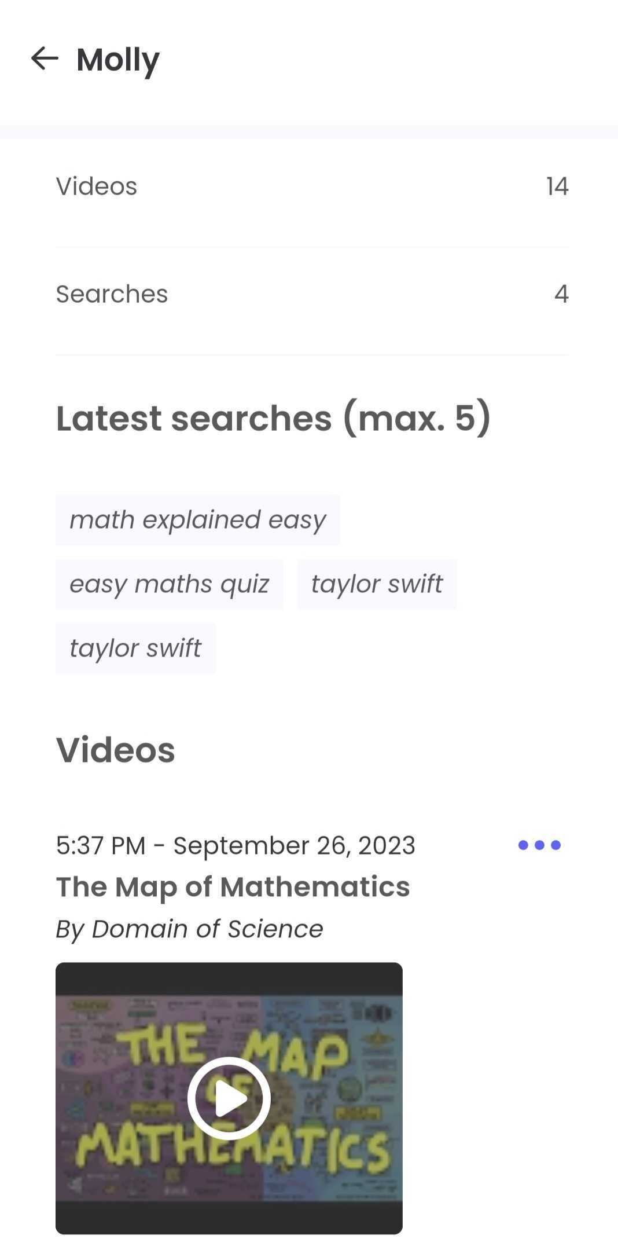Tap the Molly profile title
Viewport: 618px width, 1250px height.
click(118, 60)
